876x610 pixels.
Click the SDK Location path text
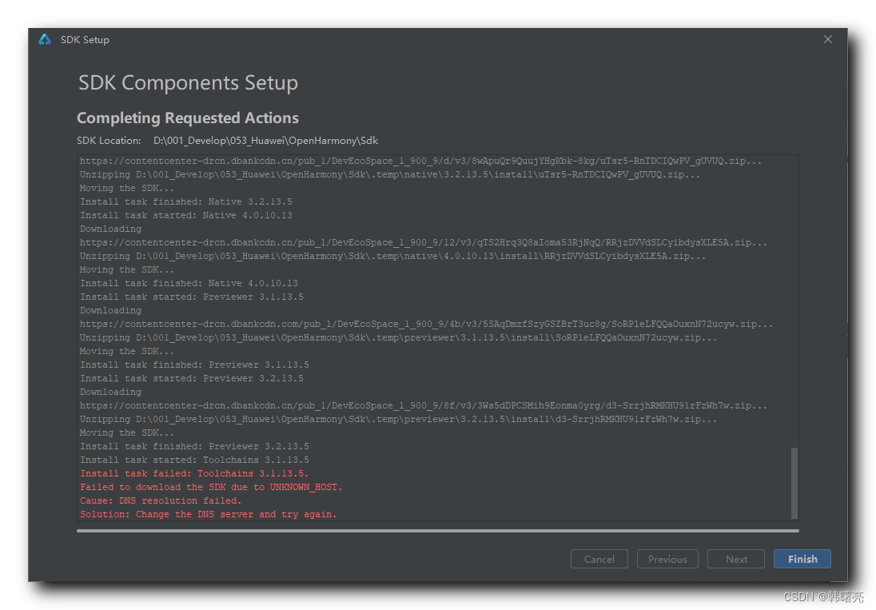266,141
